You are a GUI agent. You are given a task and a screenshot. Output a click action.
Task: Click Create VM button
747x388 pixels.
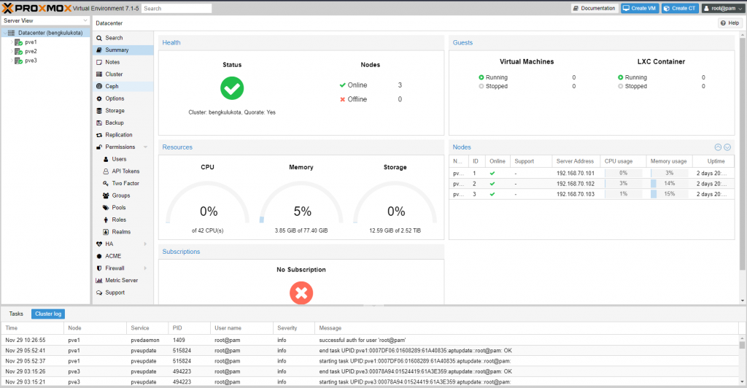tap(639, 8)
